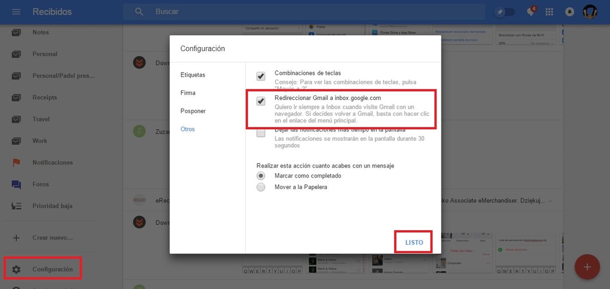Click the Notificaciones flag icon

click(16, 163)
